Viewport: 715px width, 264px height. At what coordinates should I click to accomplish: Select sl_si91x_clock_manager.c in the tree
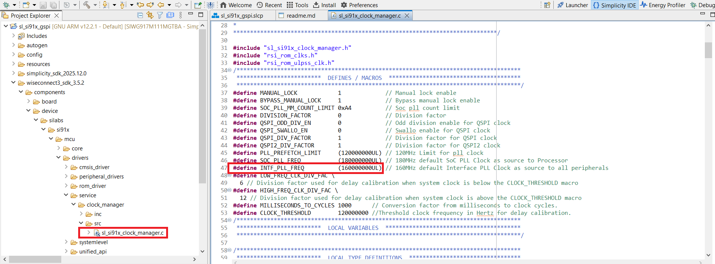tap(132, 233)
